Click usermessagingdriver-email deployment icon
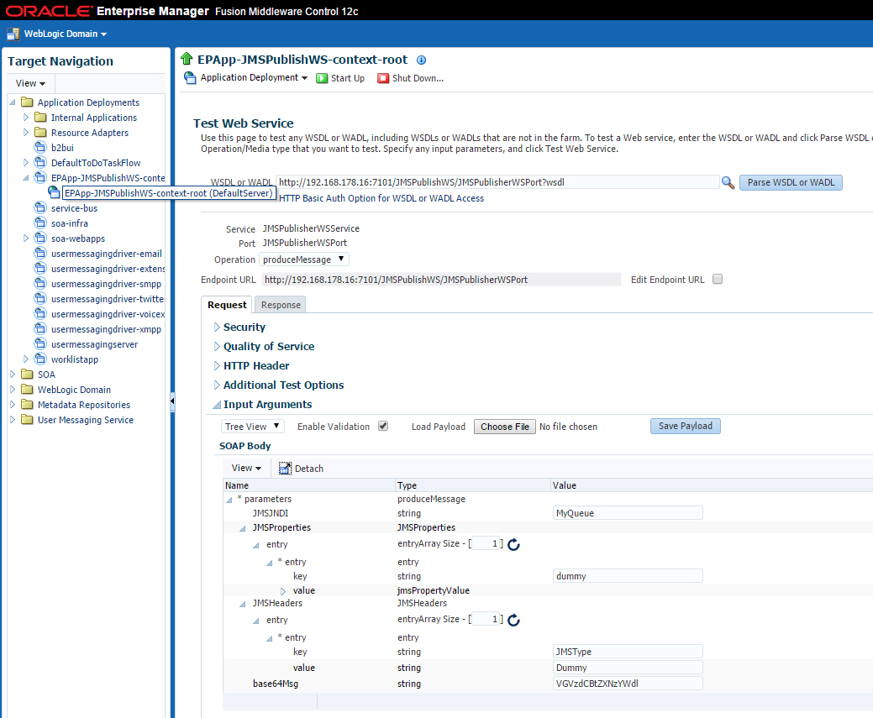This screenshot has width=873, height=718. point(40,254)
